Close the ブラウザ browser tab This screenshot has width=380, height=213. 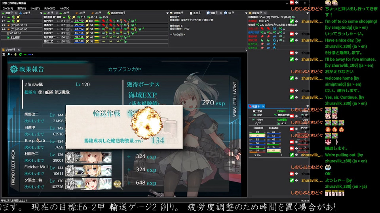click(19, 50)
